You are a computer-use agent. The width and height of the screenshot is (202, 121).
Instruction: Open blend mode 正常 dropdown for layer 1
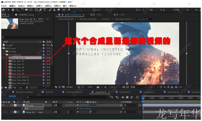(57, 105)
